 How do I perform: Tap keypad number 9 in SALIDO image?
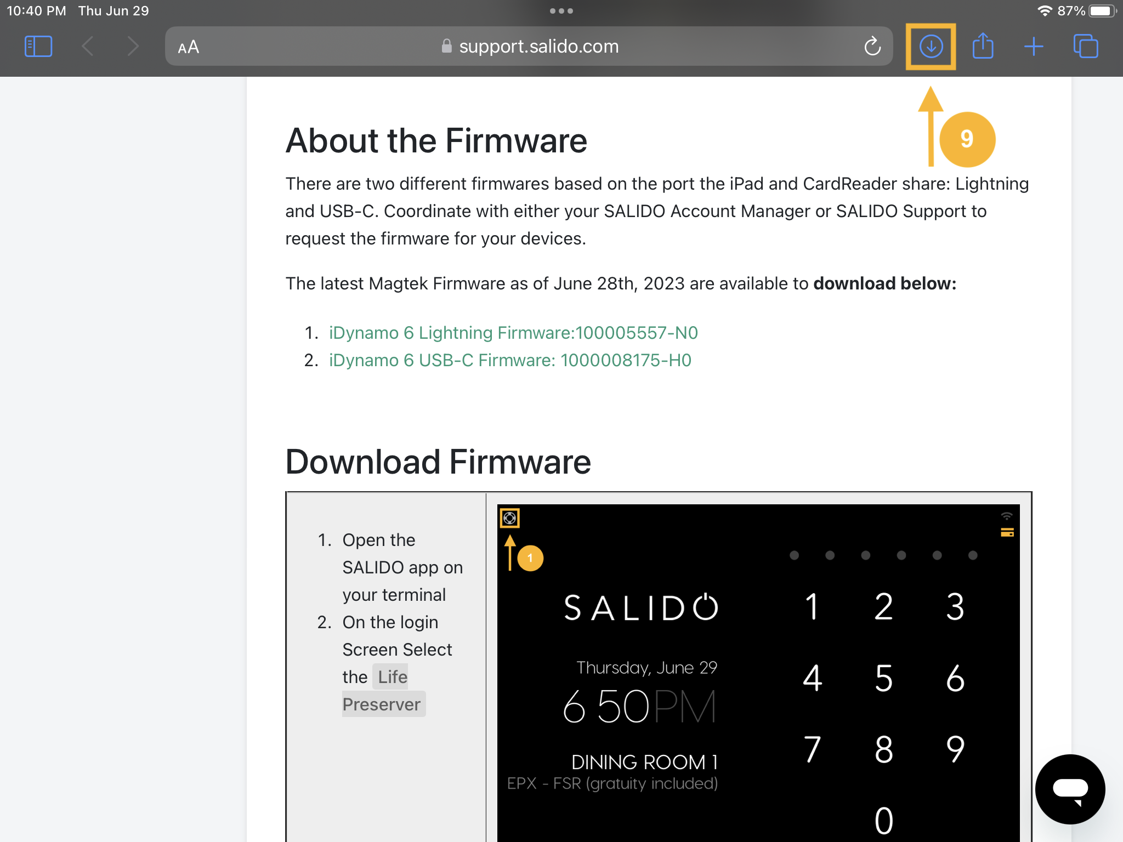click(955, 749)
